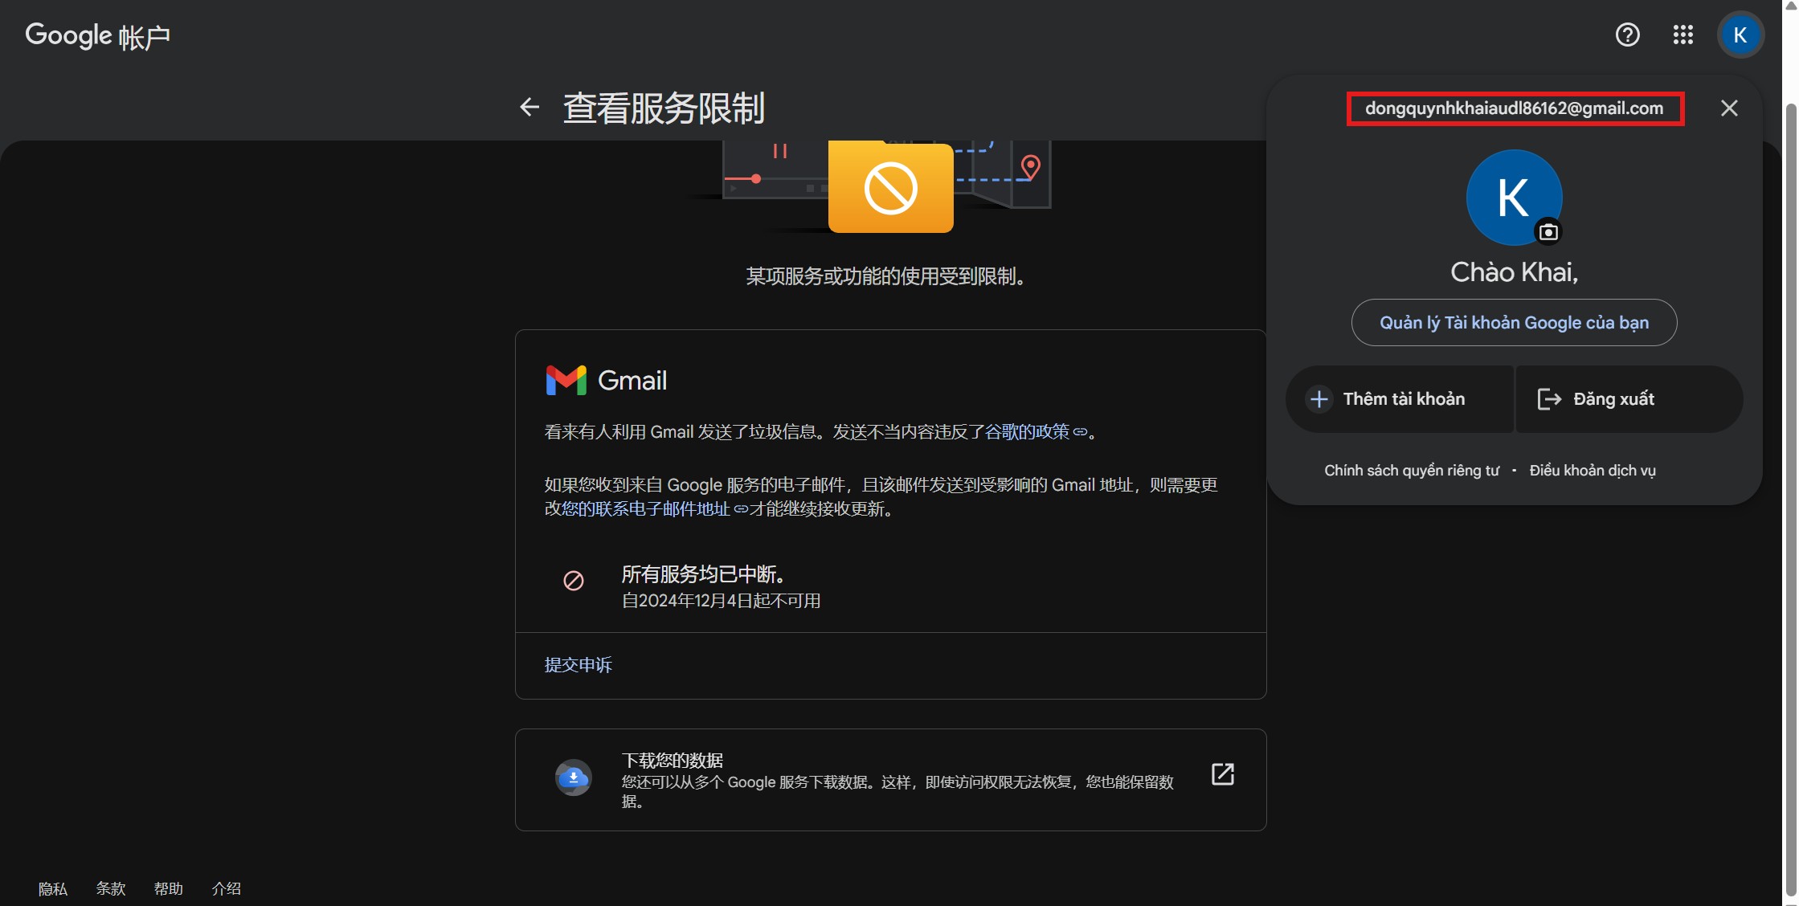
Task: Open 隐私 footer link
Action: click(53, 889)
